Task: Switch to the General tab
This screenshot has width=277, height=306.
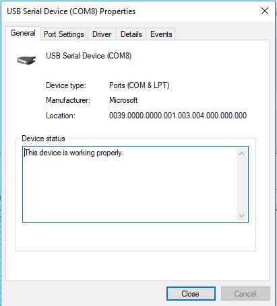Action: coord(23,33)
